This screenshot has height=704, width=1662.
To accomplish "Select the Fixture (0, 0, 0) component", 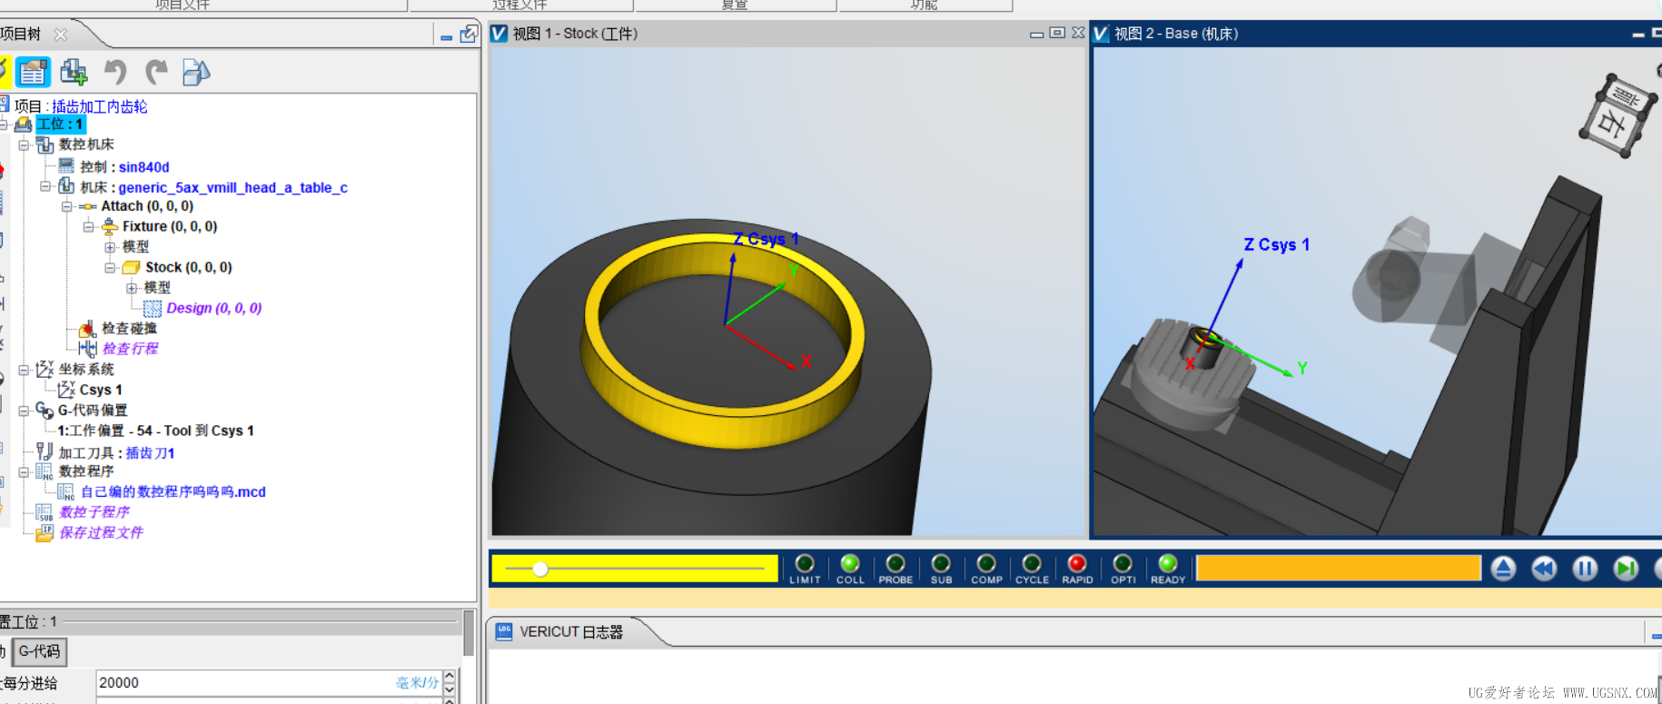I will [x=170, y=226].
